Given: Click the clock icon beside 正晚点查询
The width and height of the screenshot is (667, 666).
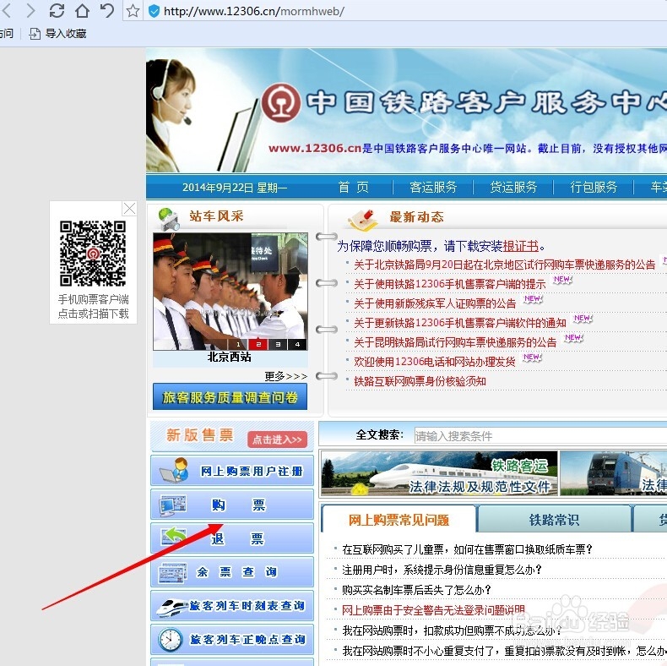Looking at the screenshot, I should coord(171,639).
